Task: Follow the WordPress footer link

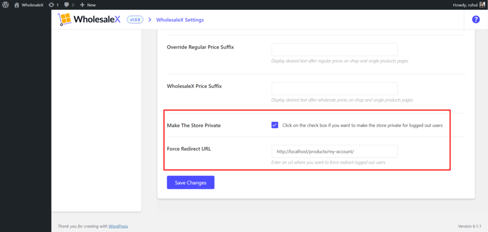Action: (118, 226)
